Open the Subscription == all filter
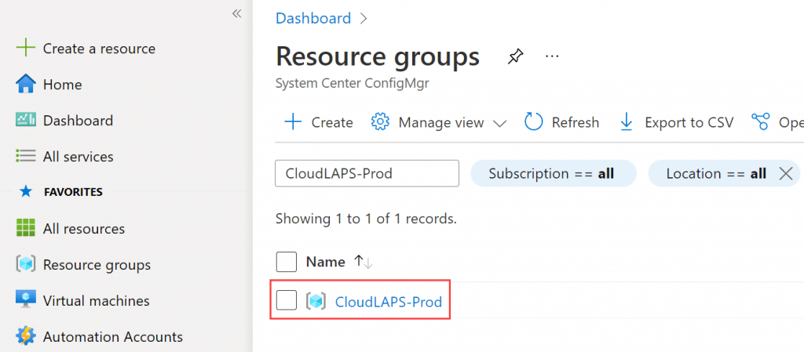The height and width of the screenshot is (352, 804). 554,173
